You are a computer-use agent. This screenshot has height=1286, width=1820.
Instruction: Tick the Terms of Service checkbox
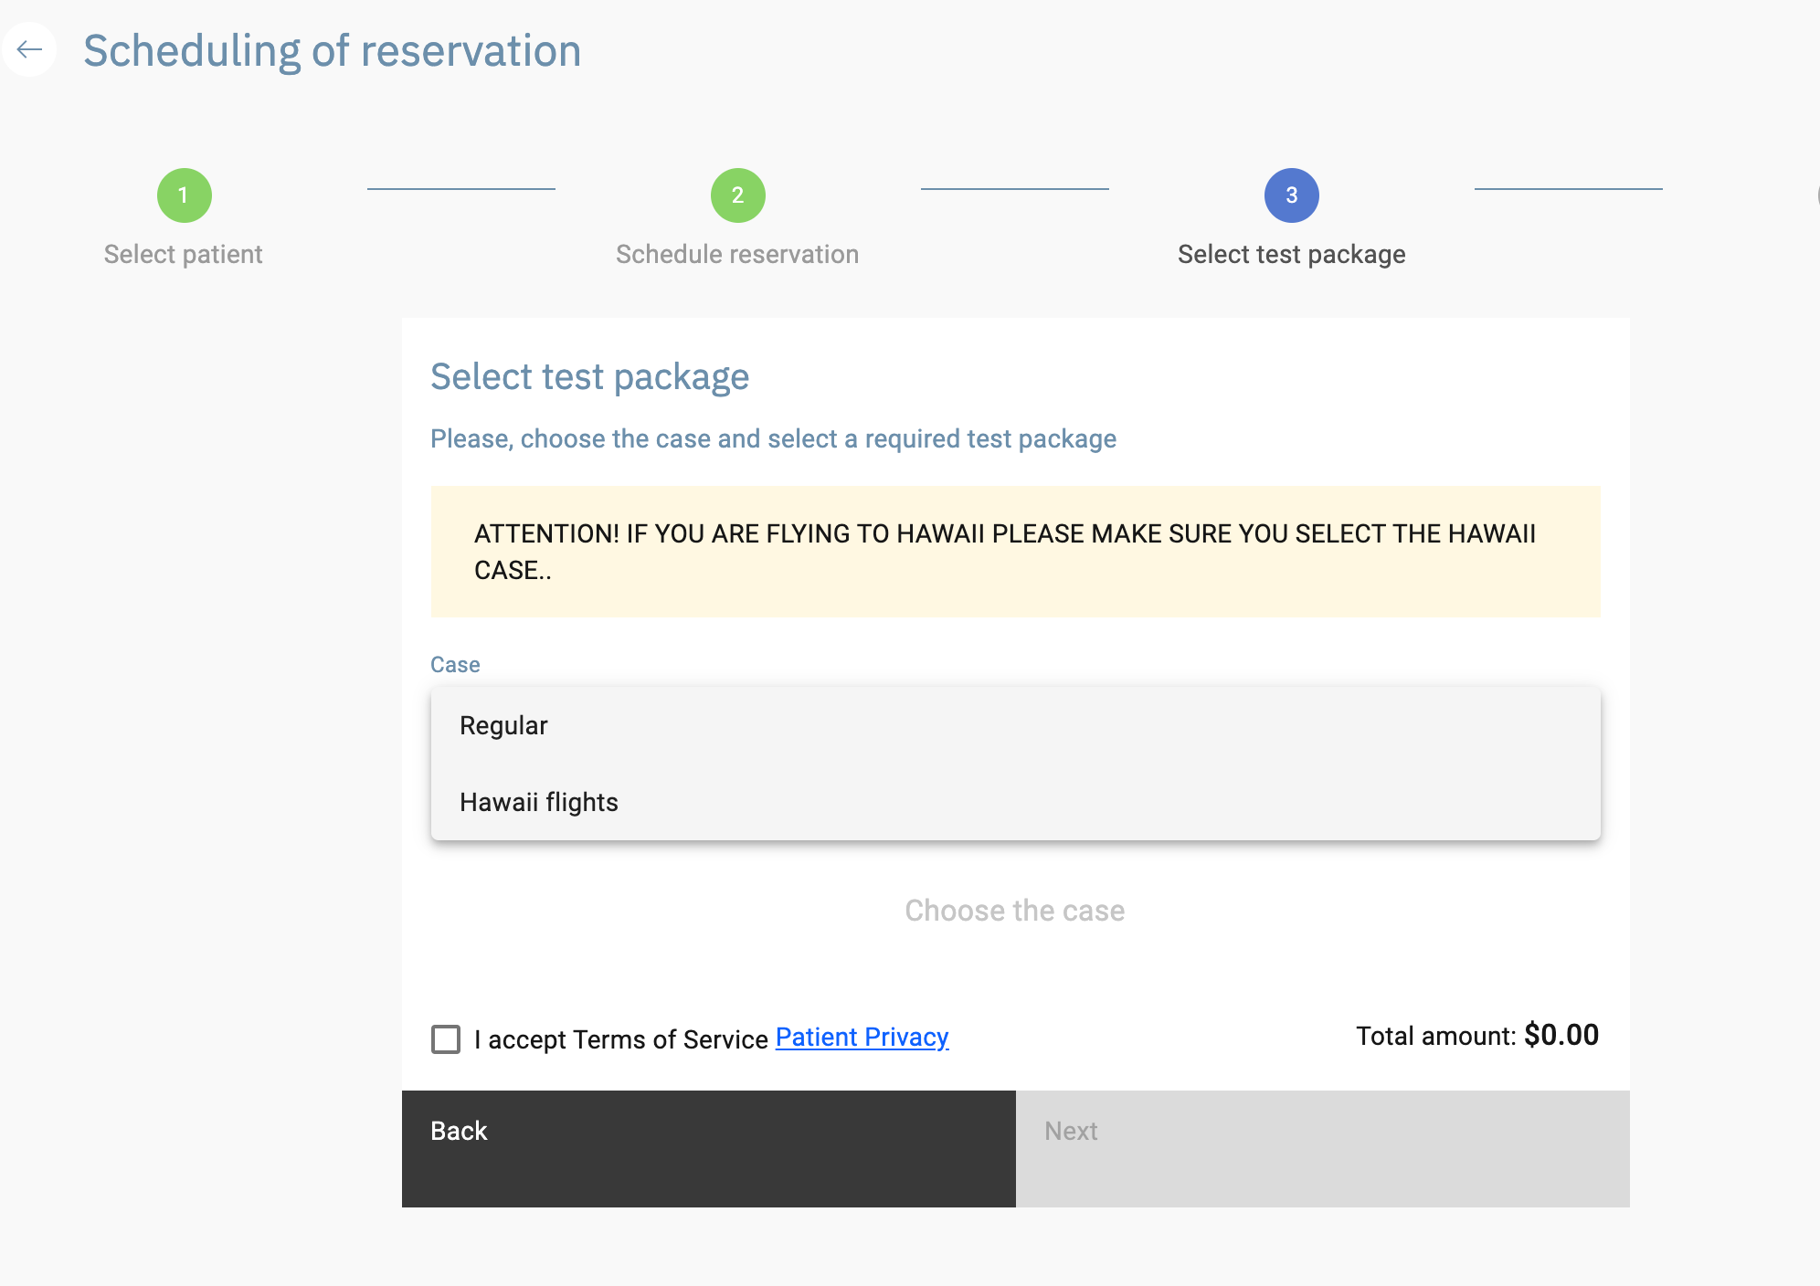tap(446, 1038)
